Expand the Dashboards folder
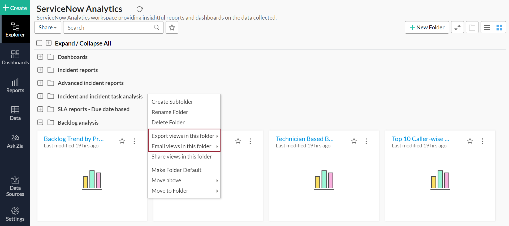The width and height of the screenshot is (509, 226). (40, 57)
